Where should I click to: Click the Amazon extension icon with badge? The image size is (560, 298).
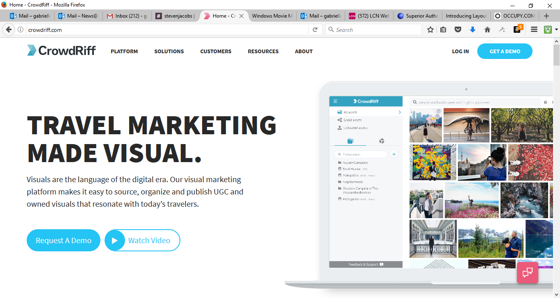pyautogui.click(x=518, y=29)
